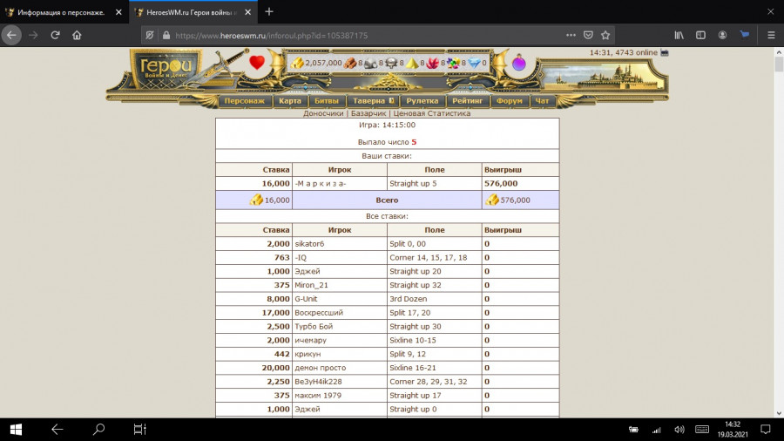Open the Базарчик link
The height and width of the screenshot is (441, 784).
point(368,113)
